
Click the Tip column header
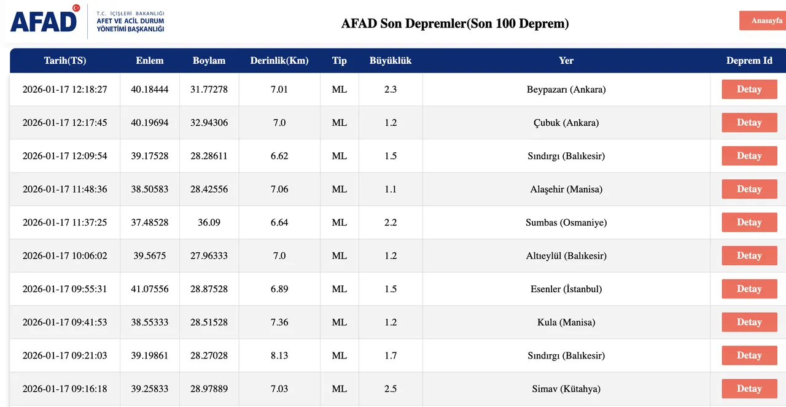pyautogui.click(x=339, y=61)
